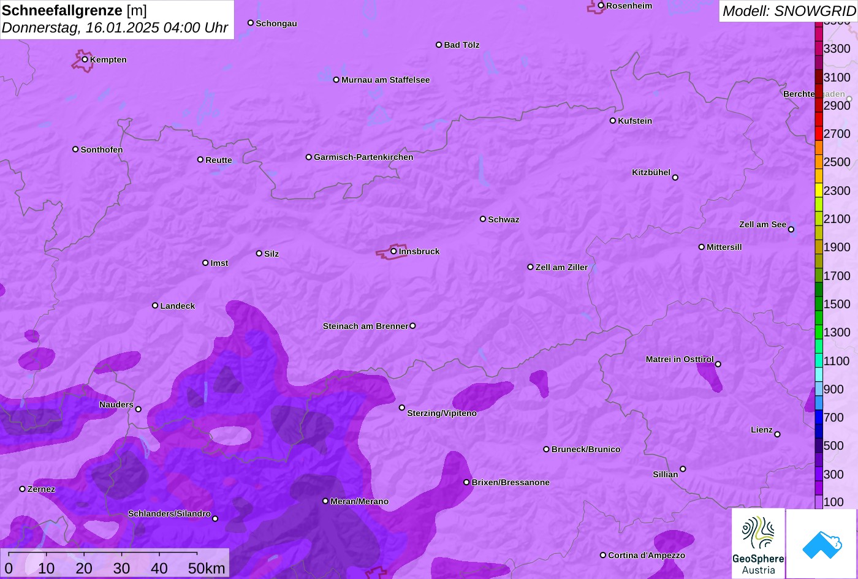
Task: Pick the olive swatch beside 1900 in legend
Action: [819, 247]
